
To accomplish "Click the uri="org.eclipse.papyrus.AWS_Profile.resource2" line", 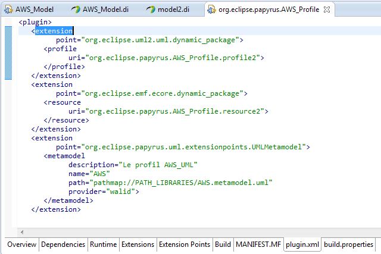I will click(x=168, y=111).
